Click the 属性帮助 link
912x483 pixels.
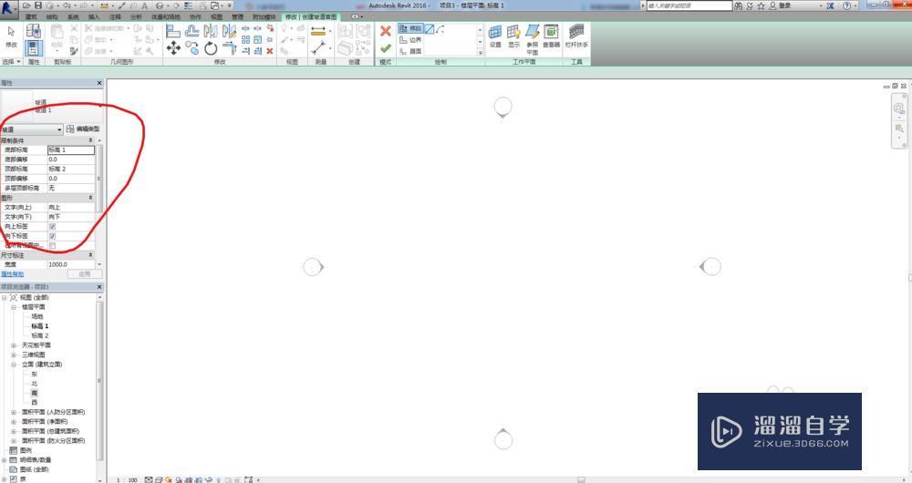point(12,274)
